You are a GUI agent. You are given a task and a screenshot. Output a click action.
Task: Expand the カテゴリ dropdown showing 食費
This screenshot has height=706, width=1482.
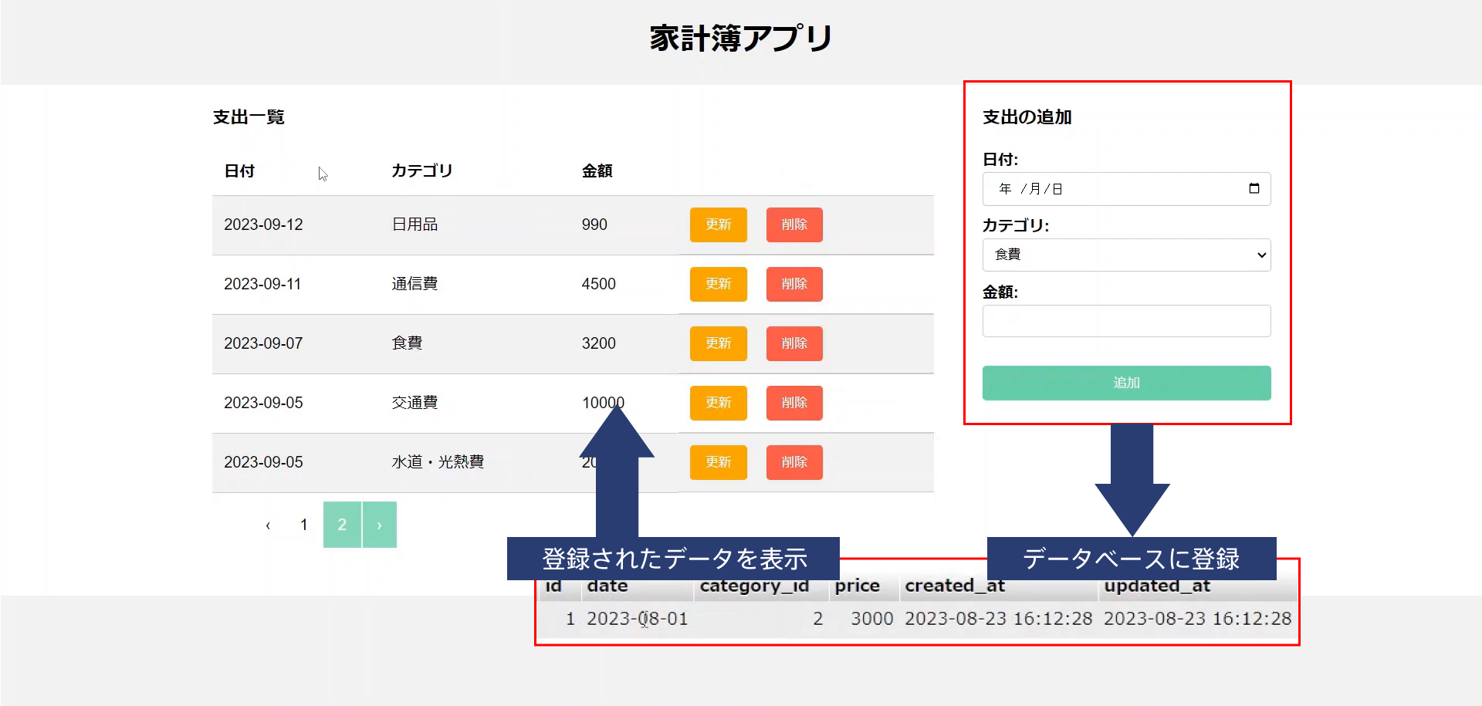coord(1125,255)
